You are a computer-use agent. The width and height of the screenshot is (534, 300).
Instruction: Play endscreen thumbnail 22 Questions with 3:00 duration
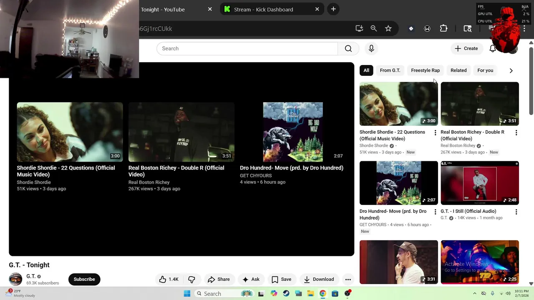pos(70,132)
